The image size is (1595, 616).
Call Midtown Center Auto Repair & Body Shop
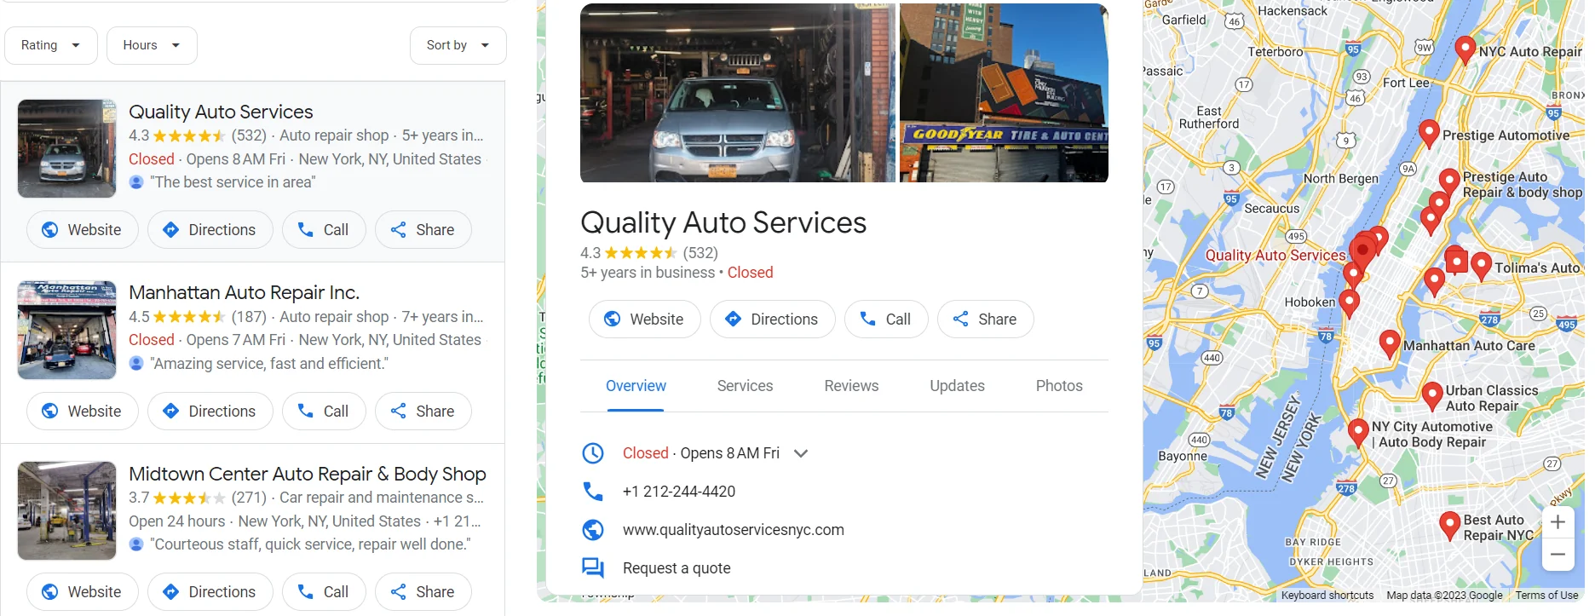coord(324,592)
